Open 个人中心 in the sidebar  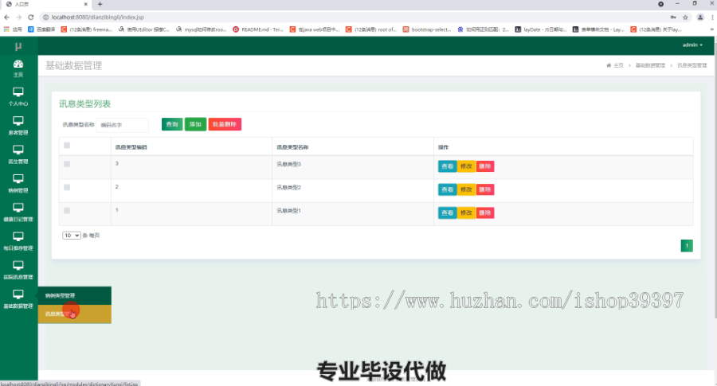[18, 96]
